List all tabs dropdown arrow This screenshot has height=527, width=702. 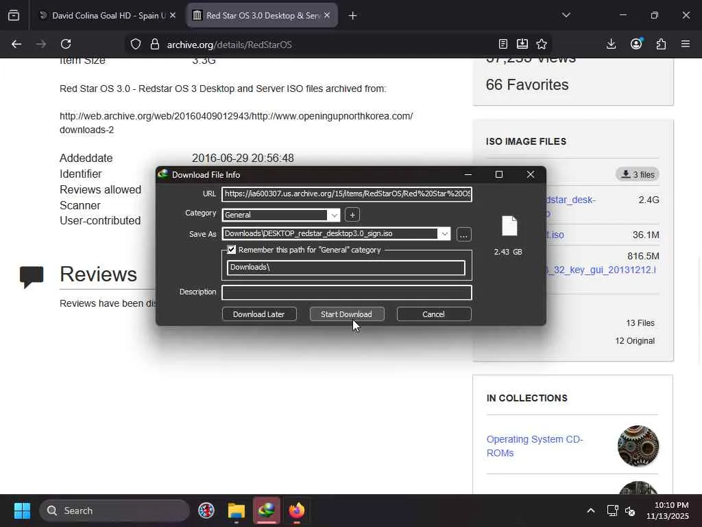point(566,15)
